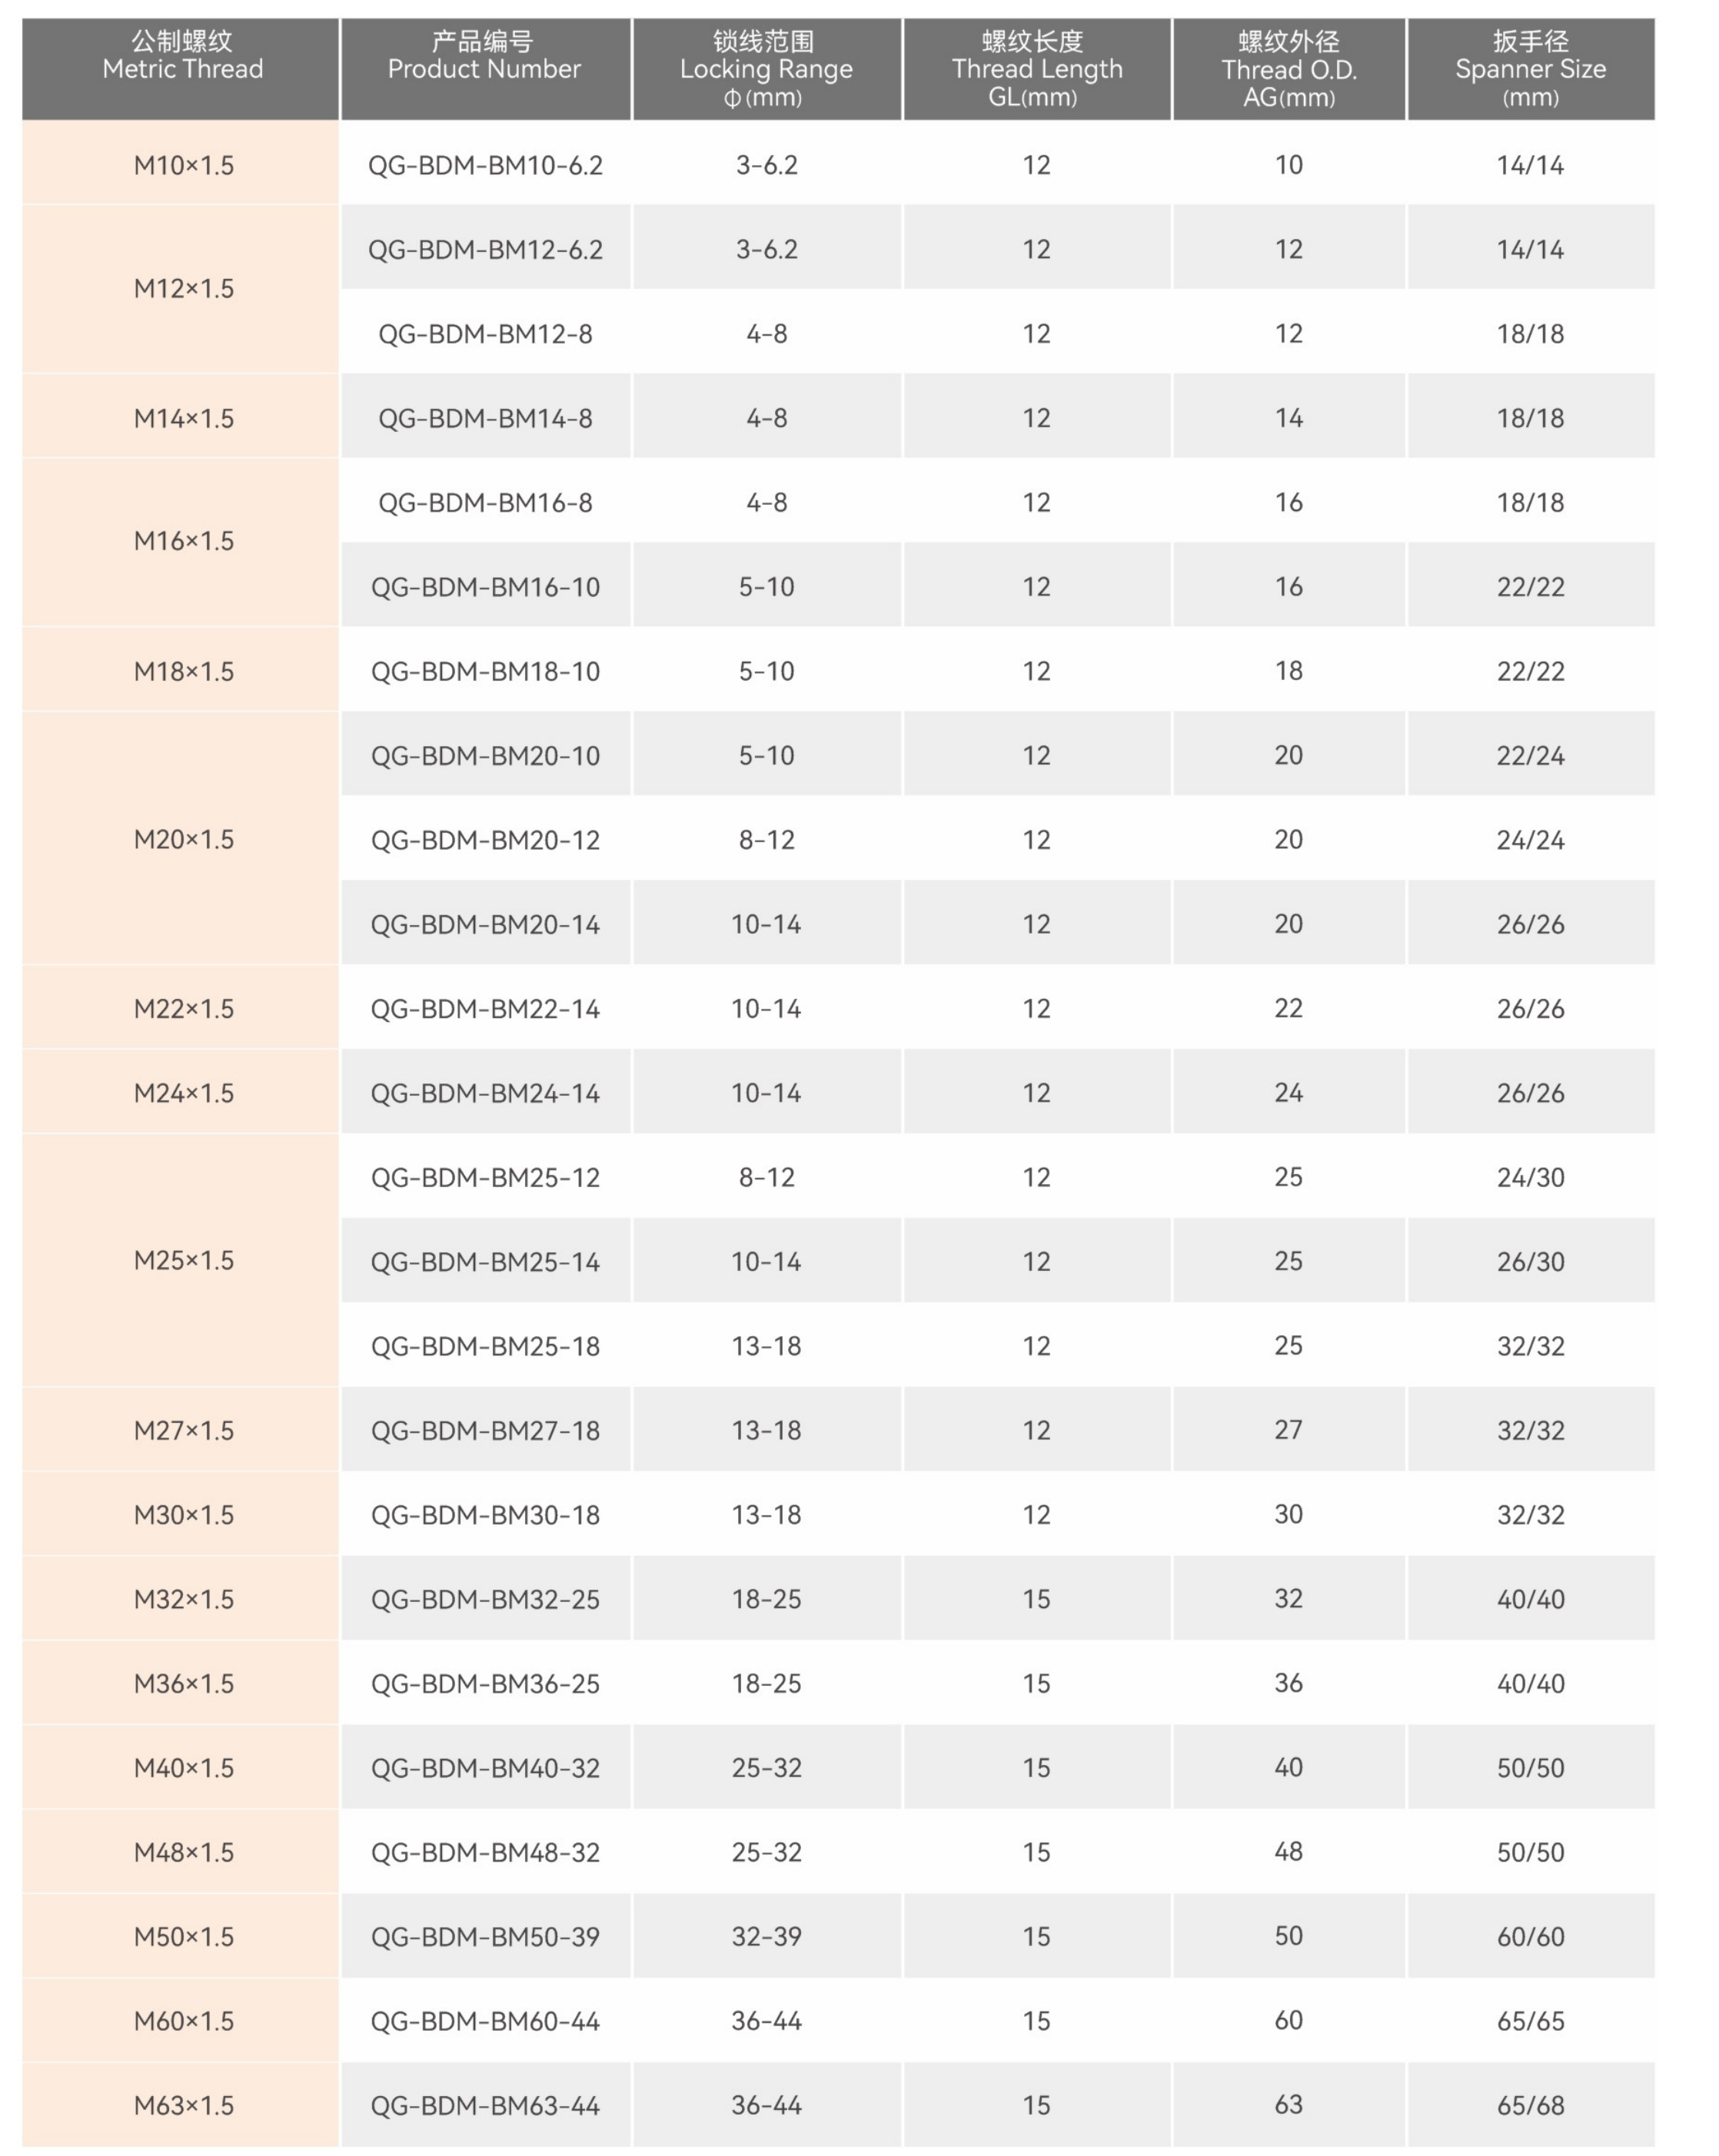Click the Product Number column header
Image resolution: width=1719 pixels, height=2156 pixels.
[484, 69]
